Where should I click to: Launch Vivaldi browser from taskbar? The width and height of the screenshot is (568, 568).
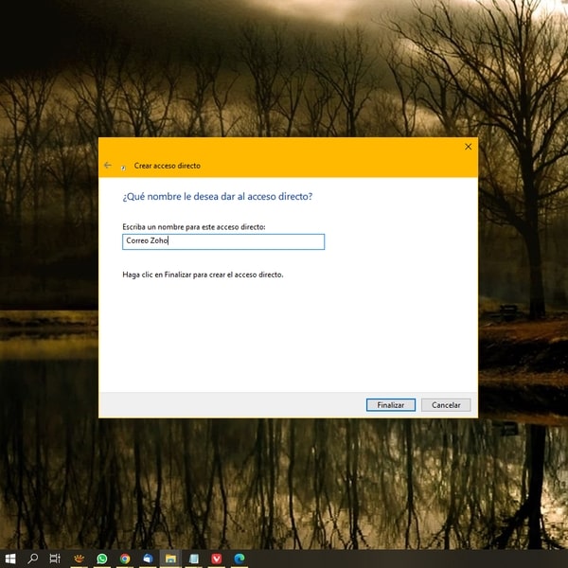217,559
